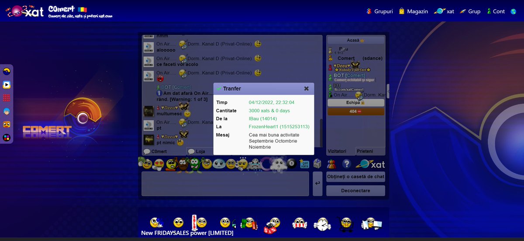524x241 pixels.
Task: Open the play-button app in left sidebar
Action: click(7, 85)
